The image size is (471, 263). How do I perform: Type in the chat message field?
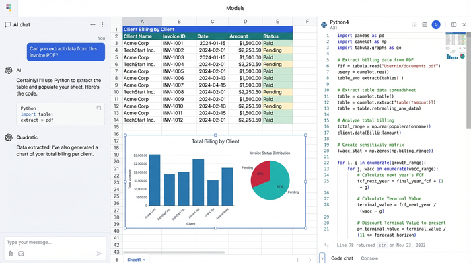[x=55, y=243]
